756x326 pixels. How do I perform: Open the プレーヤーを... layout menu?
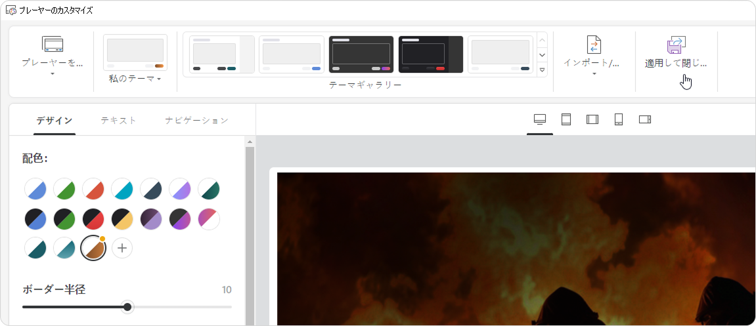53,62
